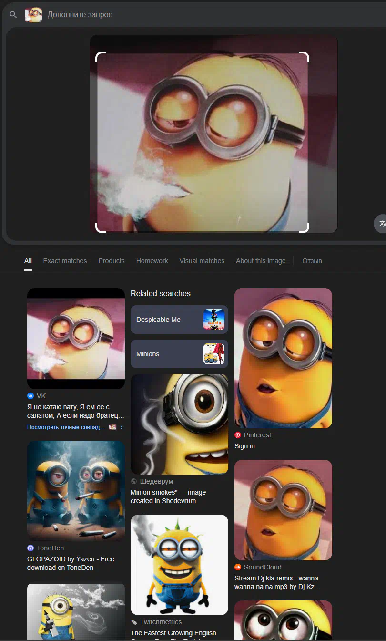Click the Twitchmetrics source icon

coord(134,622)
